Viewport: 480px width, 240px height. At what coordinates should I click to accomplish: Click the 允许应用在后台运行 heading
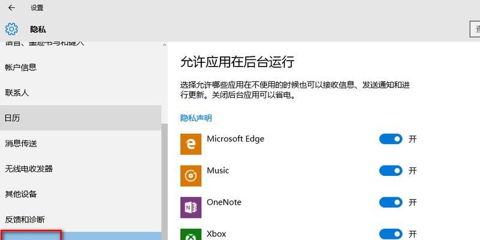(237, 61)
